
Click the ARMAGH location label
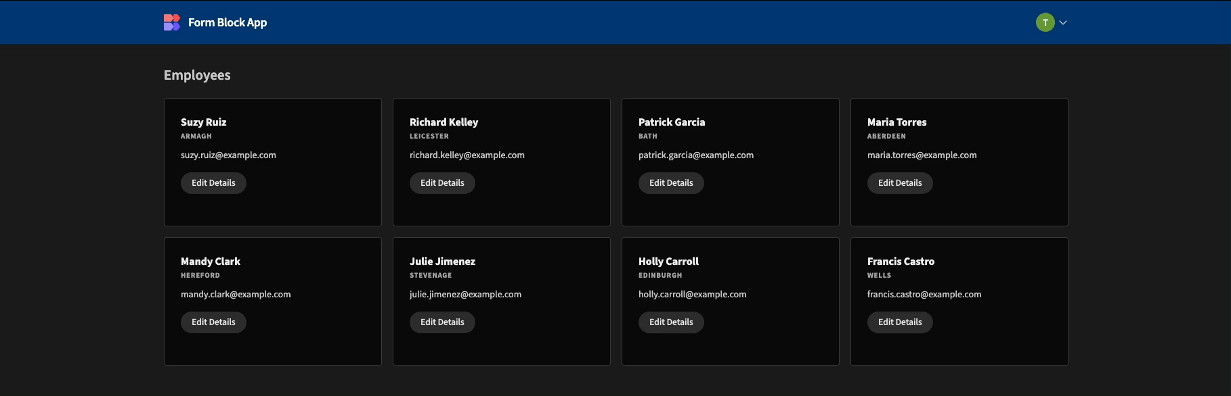pyautogui.click(x=196, y=137)
